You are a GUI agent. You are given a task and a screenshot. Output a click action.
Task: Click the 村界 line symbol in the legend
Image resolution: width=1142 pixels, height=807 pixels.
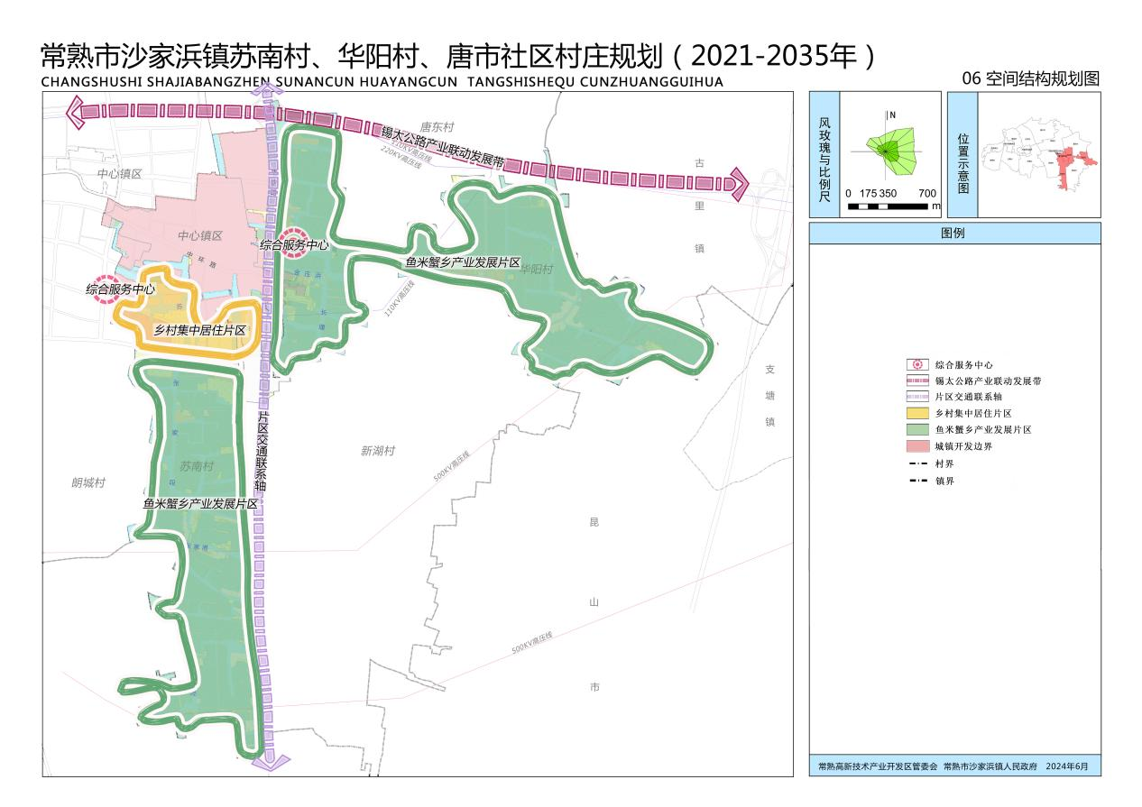point(917,463)
